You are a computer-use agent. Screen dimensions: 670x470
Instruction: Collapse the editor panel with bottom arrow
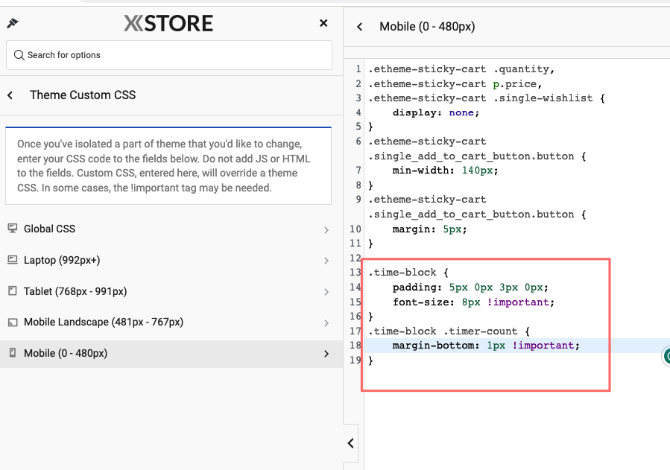pos(351,443)
